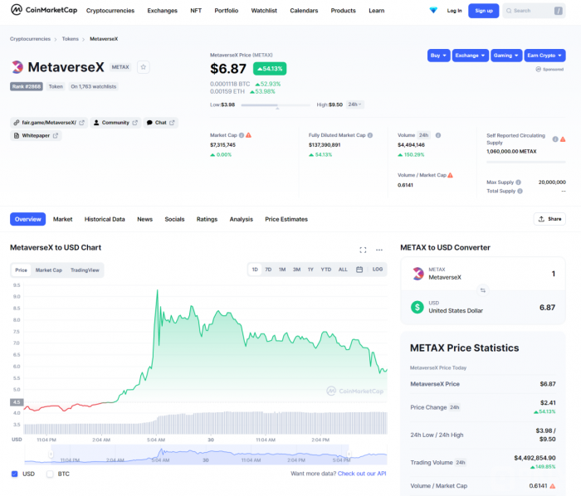Click price statistics Volume/Market Cap warning icon

coord(553,486)
